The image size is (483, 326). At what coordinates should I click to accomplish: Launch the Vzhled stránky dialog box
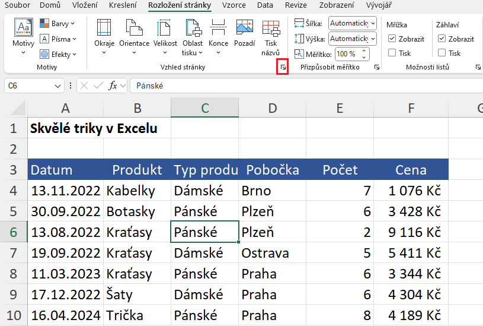click(283, 68)
